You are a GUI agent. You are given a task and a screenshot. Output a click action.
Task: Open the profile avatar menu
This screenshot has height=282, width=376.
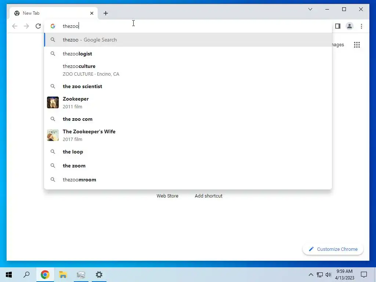point(350,26)
